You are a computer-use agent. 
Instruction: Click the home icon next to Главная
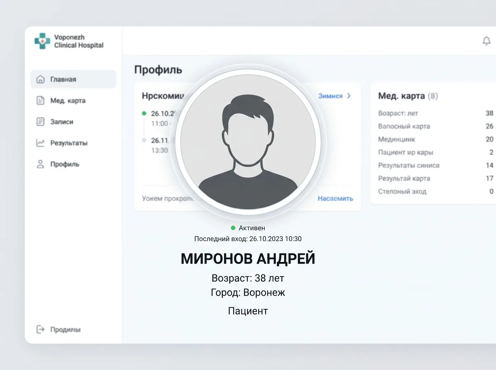(x=40, y=79)
